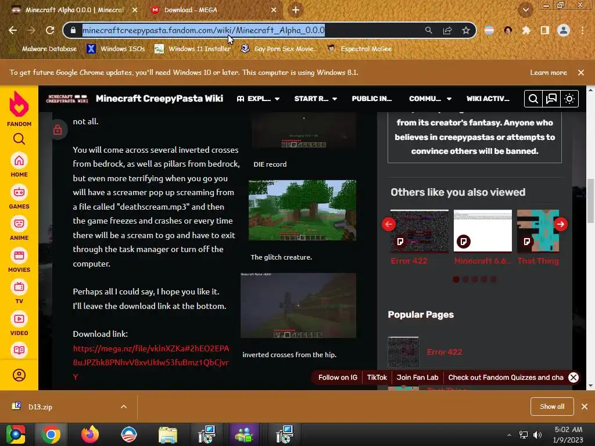Open Espectral McGee bookmark
This screenshot has height=446, width=595.
click(x=360, y=49)
